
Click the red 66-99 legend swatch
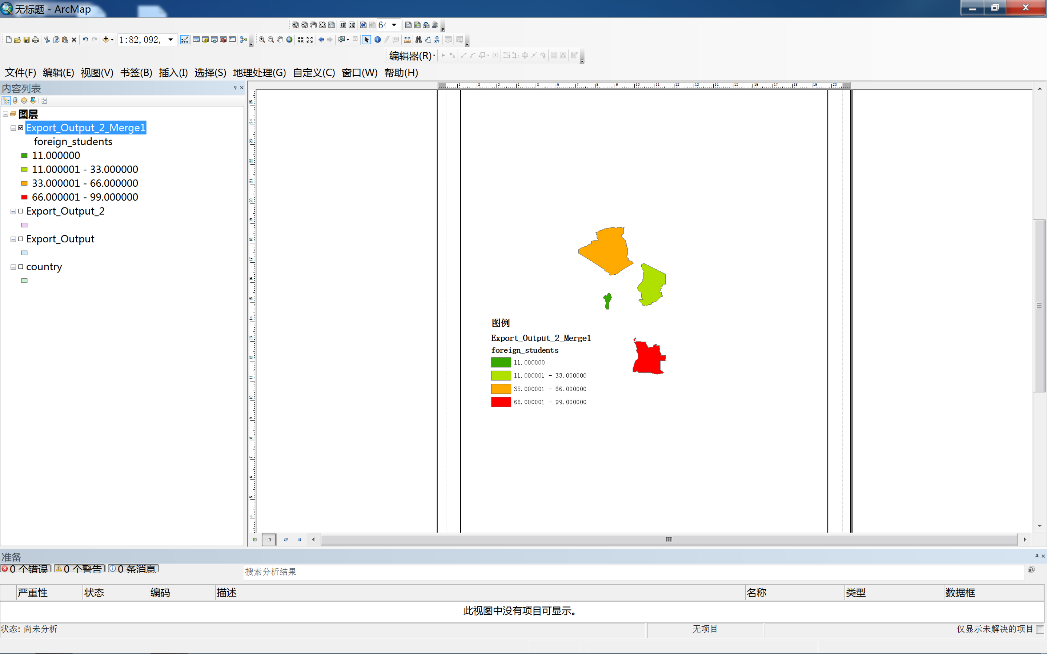(x=501, y=402)
